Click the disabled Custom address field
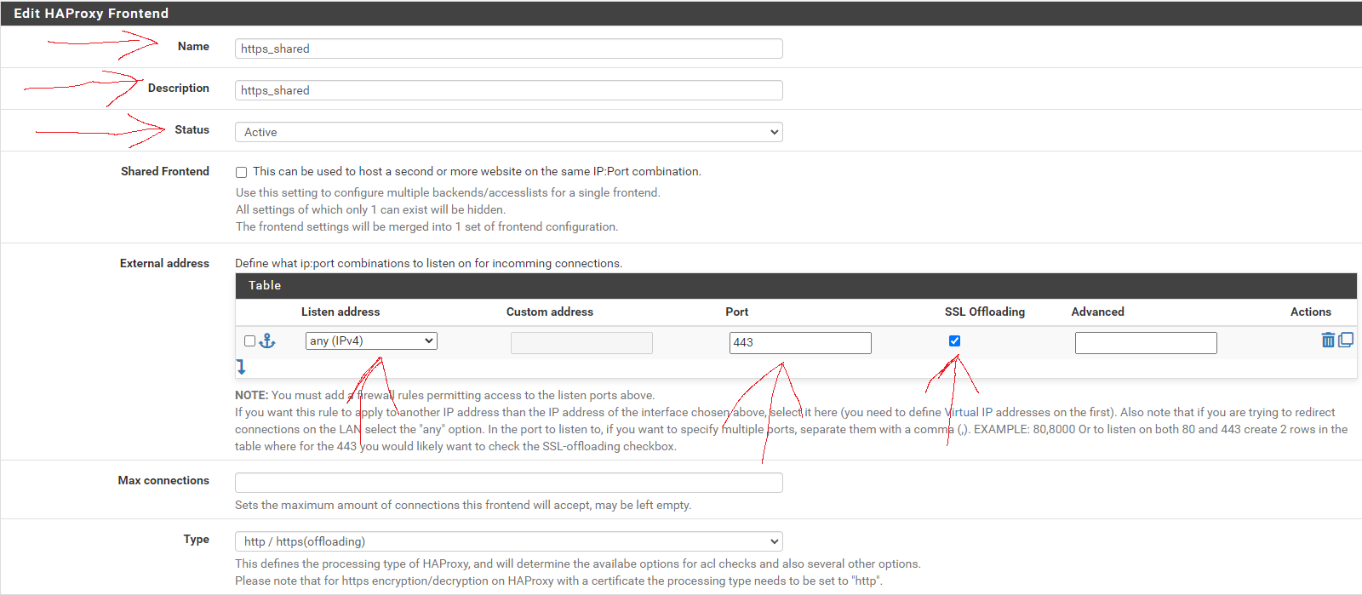This screenshot has height=595, width=1362. coord(581,342)
